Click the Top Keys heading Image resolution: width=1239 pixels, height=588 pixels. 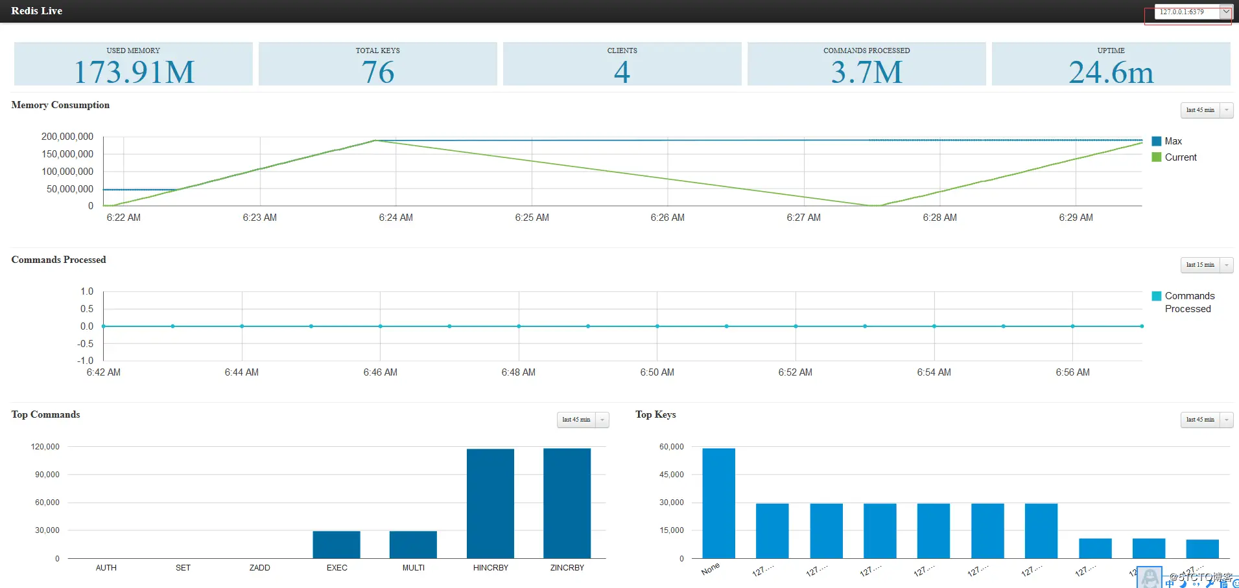(x=655, y=414)
